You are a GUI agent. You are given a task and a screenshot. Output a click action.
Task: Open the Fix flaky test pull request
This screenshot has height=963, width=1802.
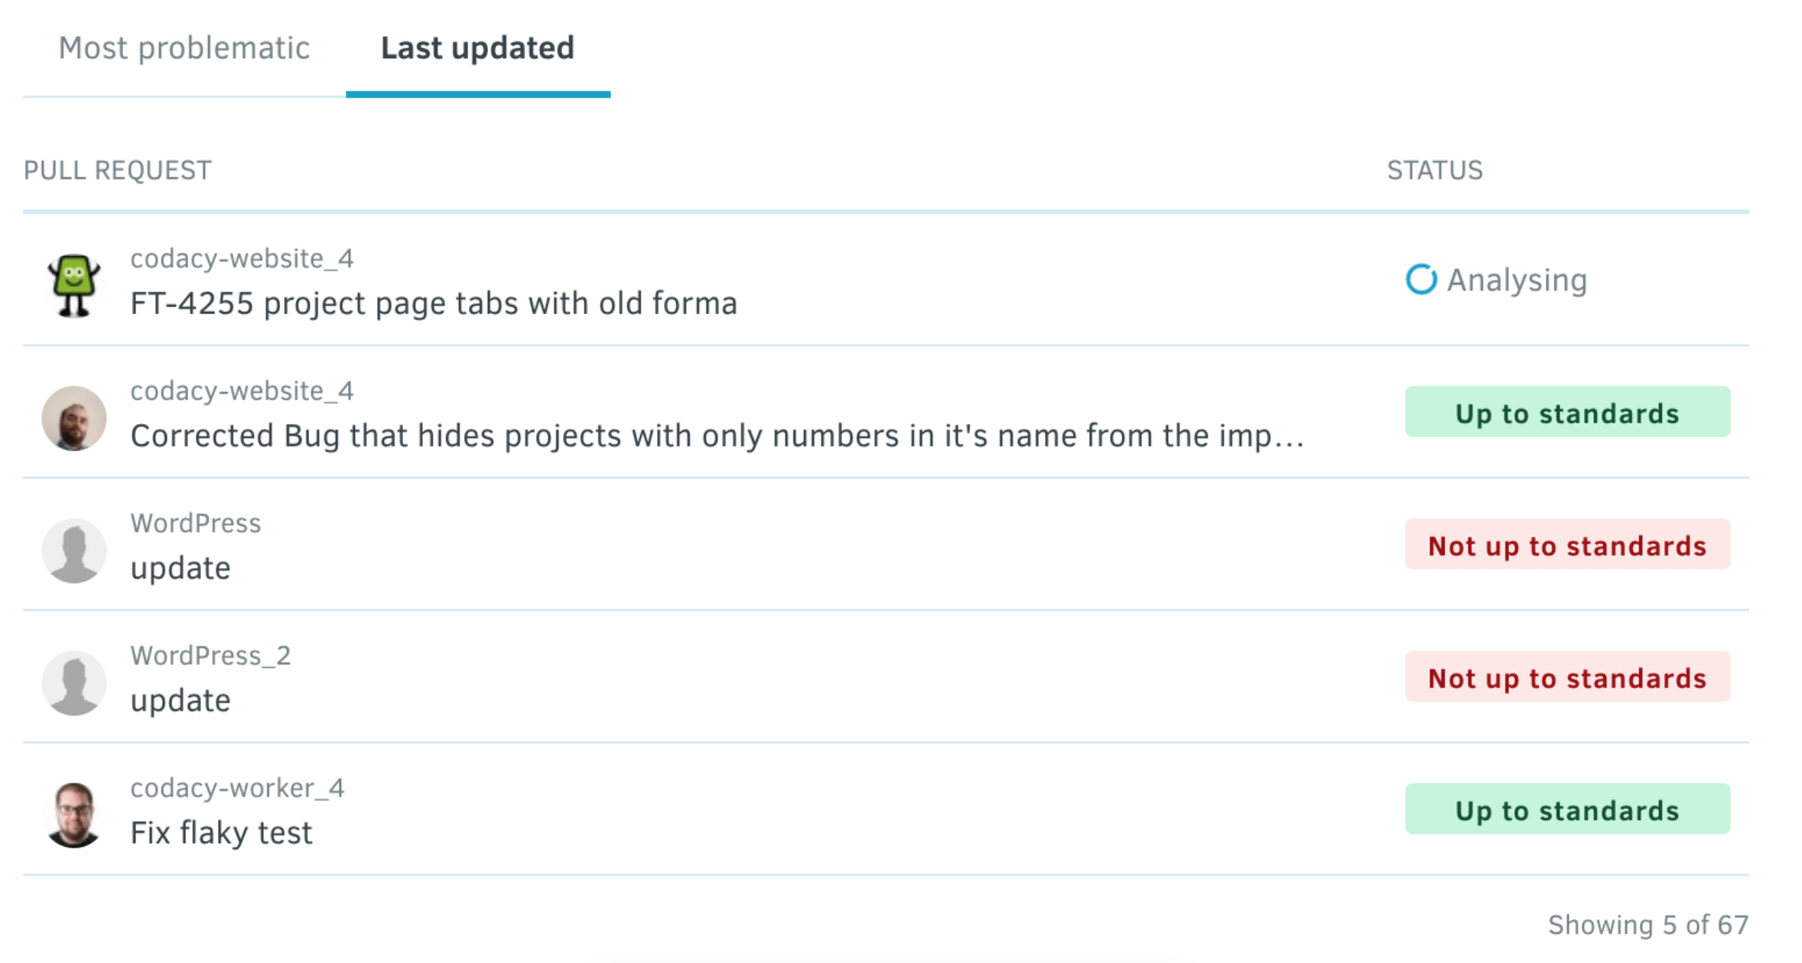click(221, 832)
